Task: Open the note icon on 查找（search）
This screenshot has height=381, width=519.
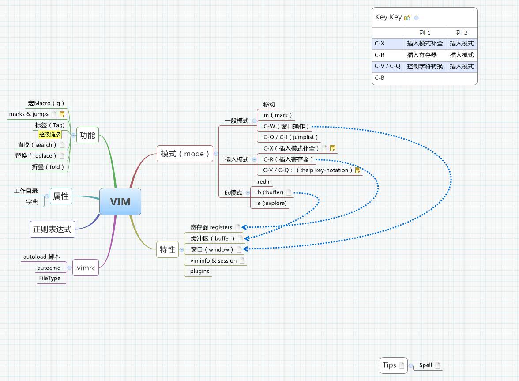Action: pos(63,145)
